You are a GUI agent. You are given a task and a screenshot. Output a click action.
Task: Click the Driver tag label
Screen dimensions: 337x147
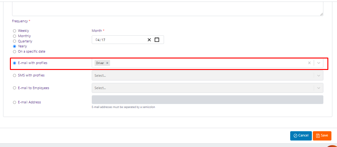(x=100, y=63)
